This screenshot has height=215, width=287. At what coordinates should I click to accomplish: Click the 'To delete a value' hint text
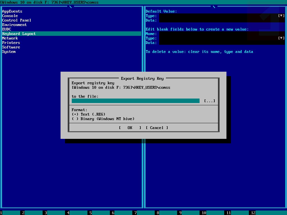200,52
